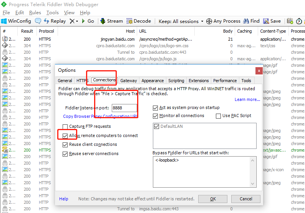
Task: Sort sessions by Result column header
Action: click(x=27, y=31)
